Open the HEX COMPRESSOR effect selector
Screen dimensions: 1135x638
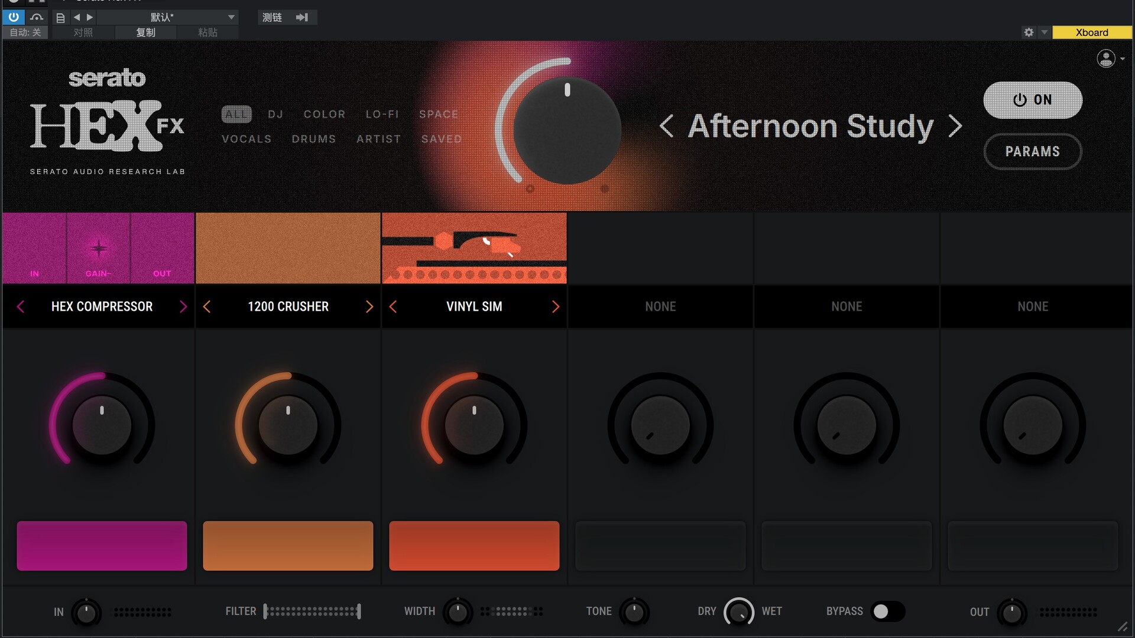pyautogui.click(x=102, y=307)
